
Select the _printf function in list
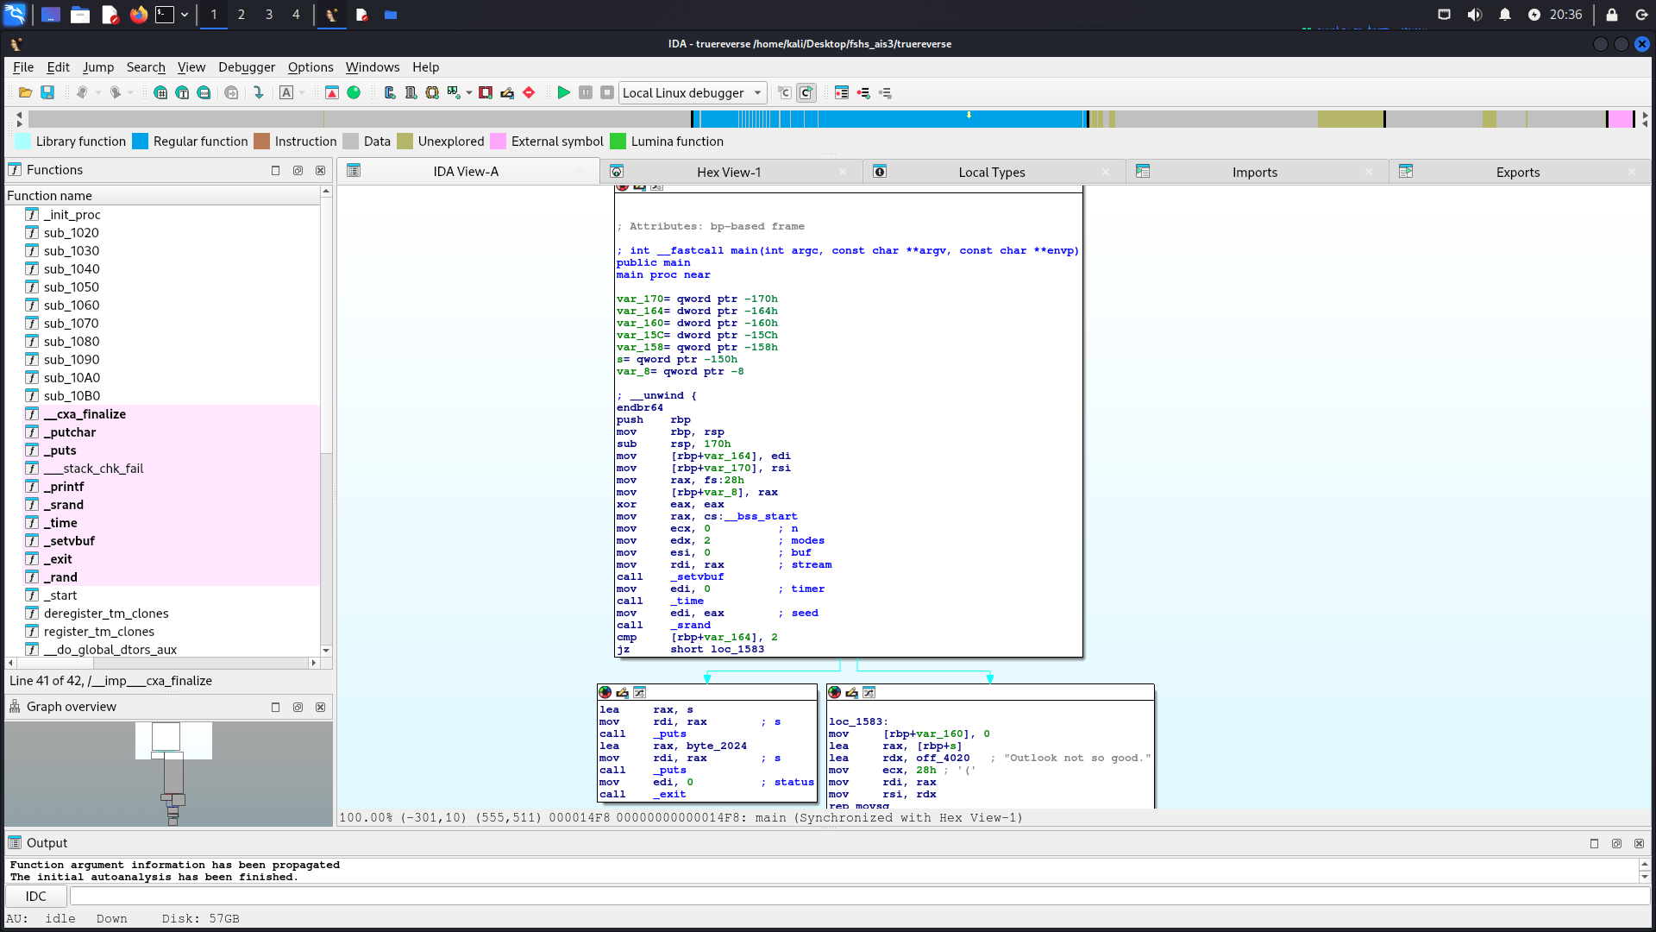pos(64,487)
